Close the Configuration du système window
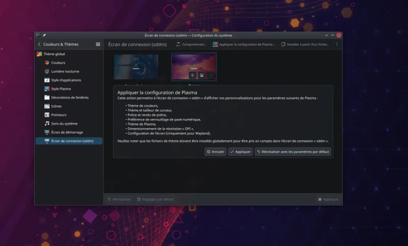 coord(339,35)
